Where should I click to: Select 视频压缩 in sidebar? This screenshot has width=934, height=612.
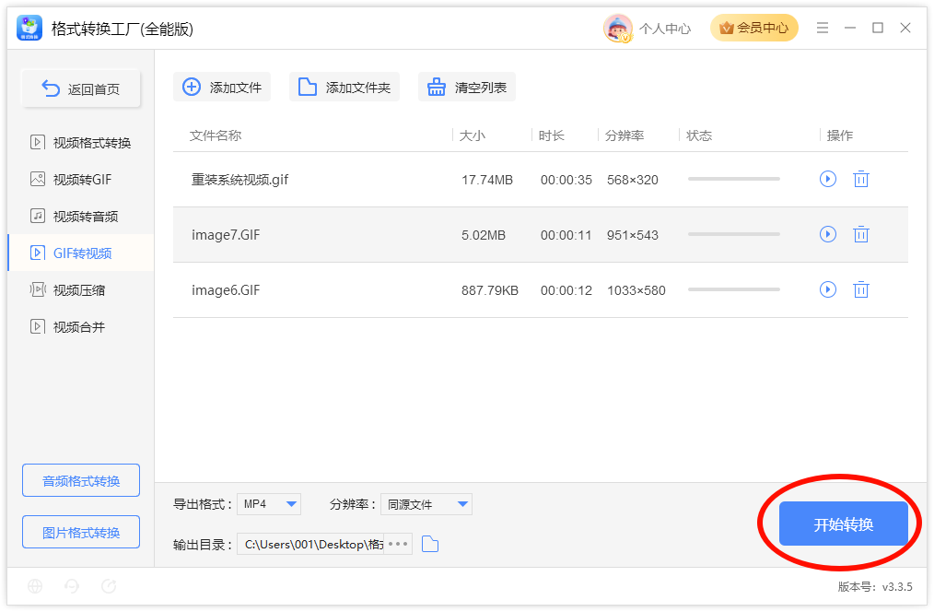80,290
